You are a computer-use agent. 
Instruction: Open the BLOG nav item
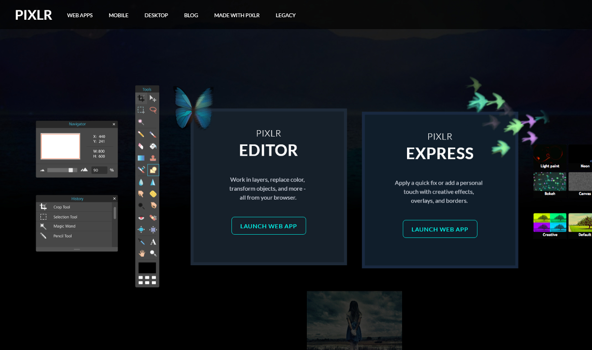(x=191, y=15)
